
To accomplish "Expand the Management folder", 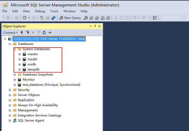I will pos(10,110).
